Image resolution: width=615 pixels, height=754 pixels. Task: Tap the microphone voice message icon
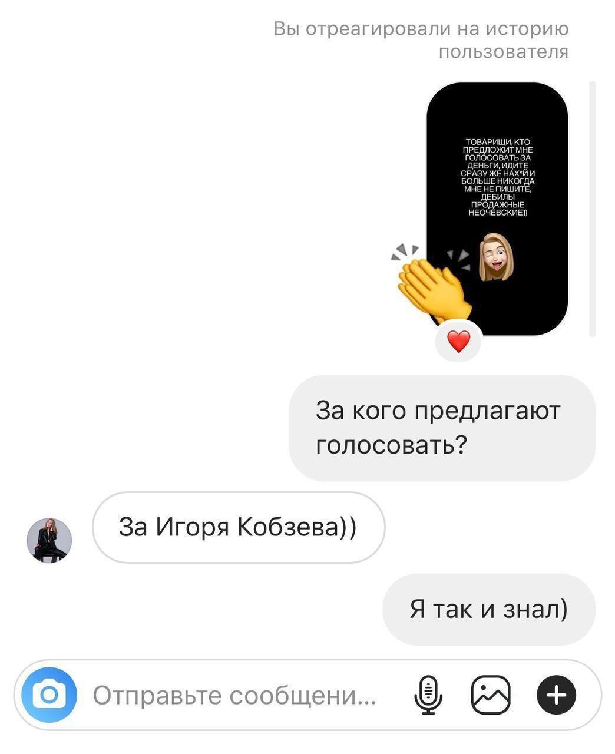[428, 695]
